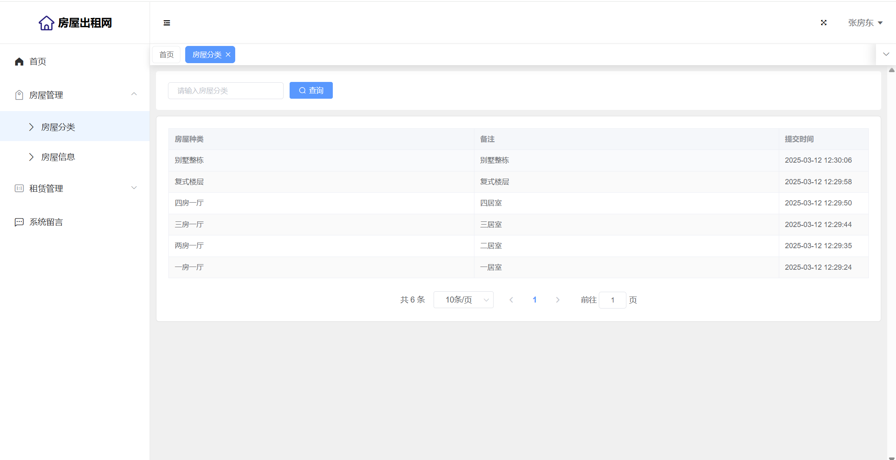Open the tabs options chevron dropdown
Viewport: 896px width, 460px height.
click(886, 54)
